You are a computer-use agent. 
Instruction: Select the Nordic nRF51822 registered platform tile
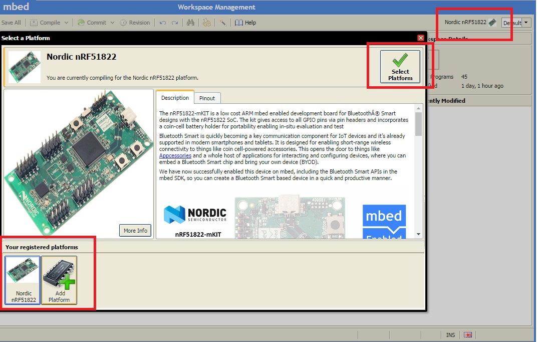click(x=23, y=280)
